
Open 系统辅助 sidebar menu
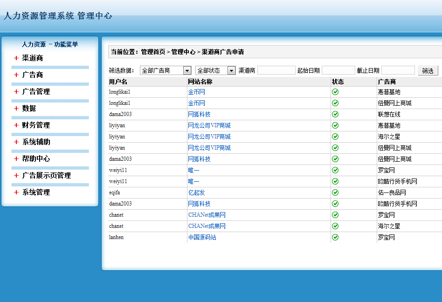coord(36,142)
